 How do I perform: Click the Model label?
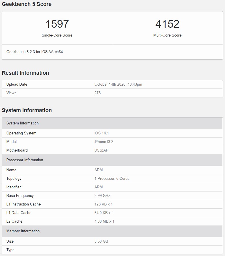coord(11,142)
